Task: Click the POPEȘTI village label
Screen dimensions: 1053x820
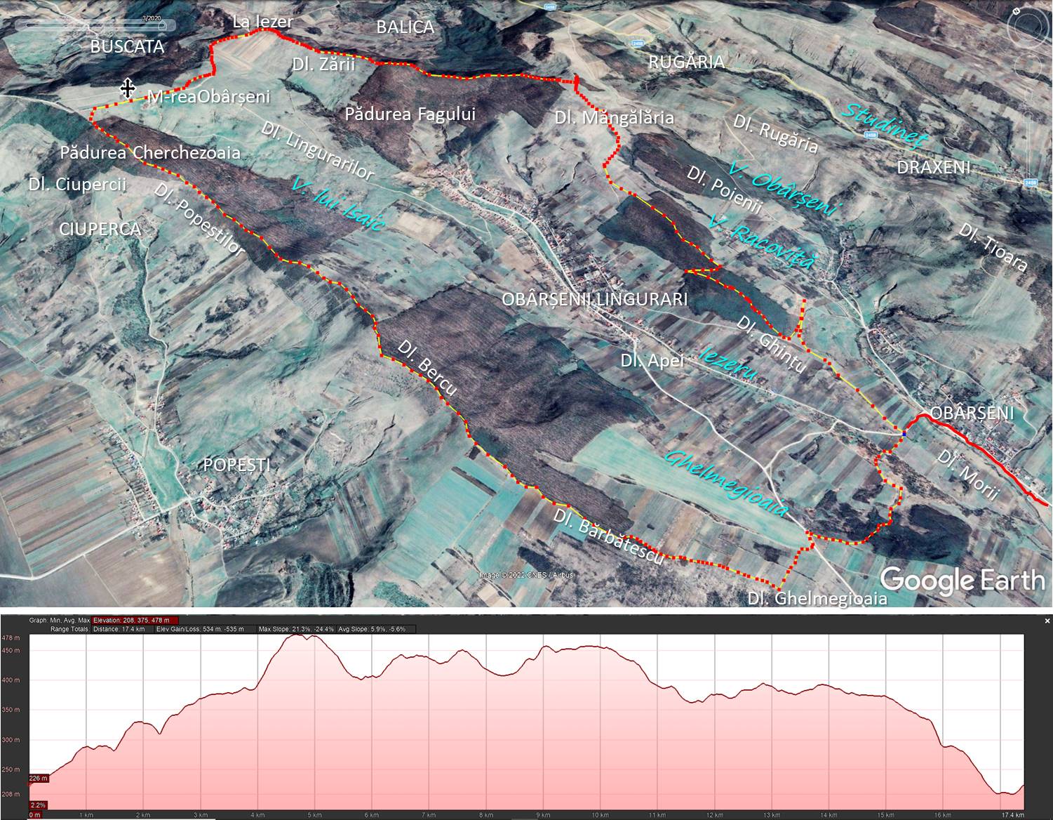Action: 236,465
